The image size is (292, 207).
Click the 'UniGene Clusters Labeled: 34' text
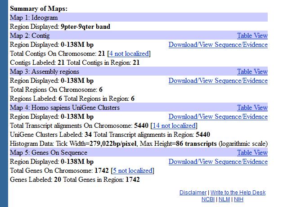pos(51,135)
